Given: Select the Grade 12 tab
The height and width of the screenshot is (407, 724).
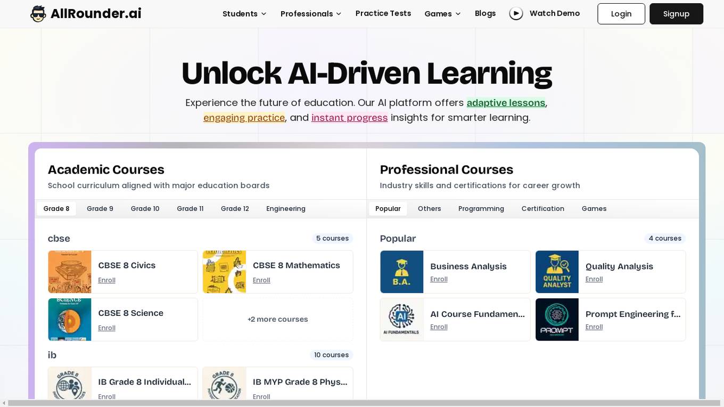Looking at the screenshot, I should tap(235, 209).
